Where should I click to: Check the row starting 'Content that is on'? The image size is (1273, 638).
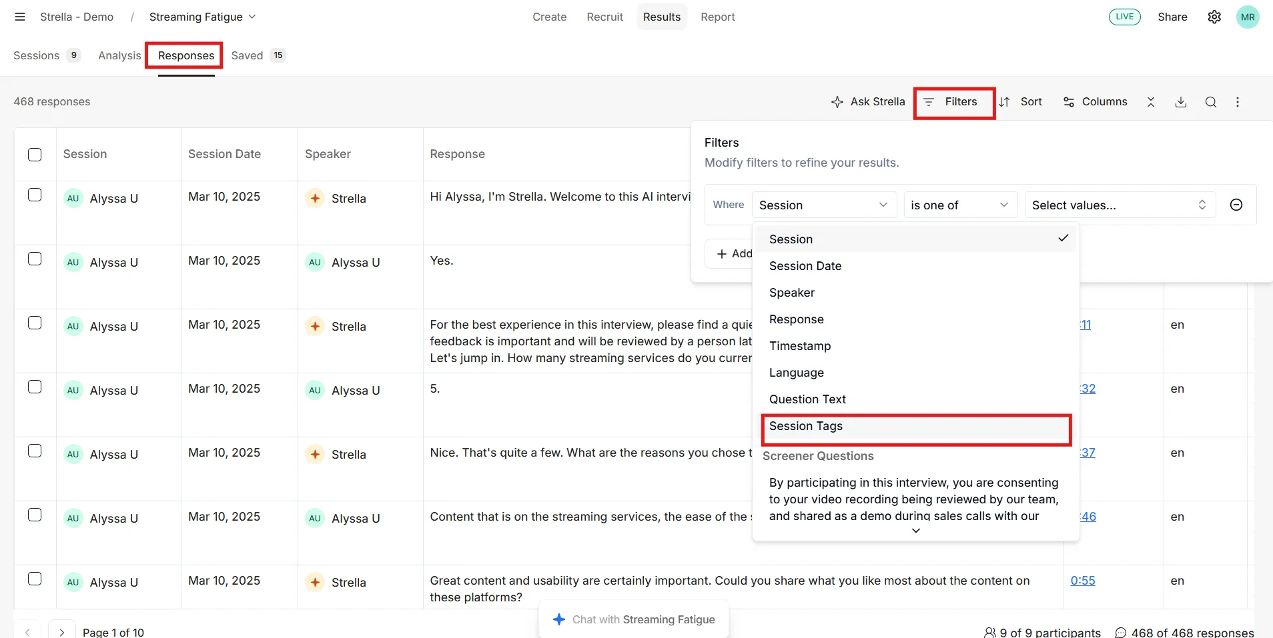pos(35,515)
